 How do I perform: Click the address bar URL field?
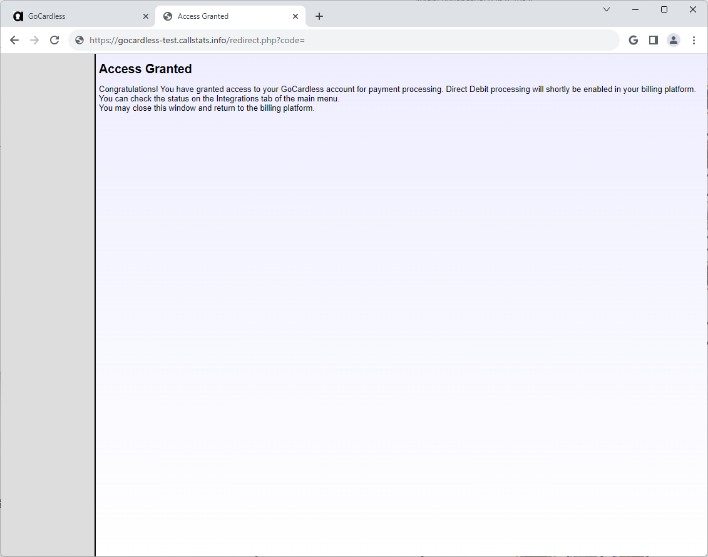click(x=344, y=40)
